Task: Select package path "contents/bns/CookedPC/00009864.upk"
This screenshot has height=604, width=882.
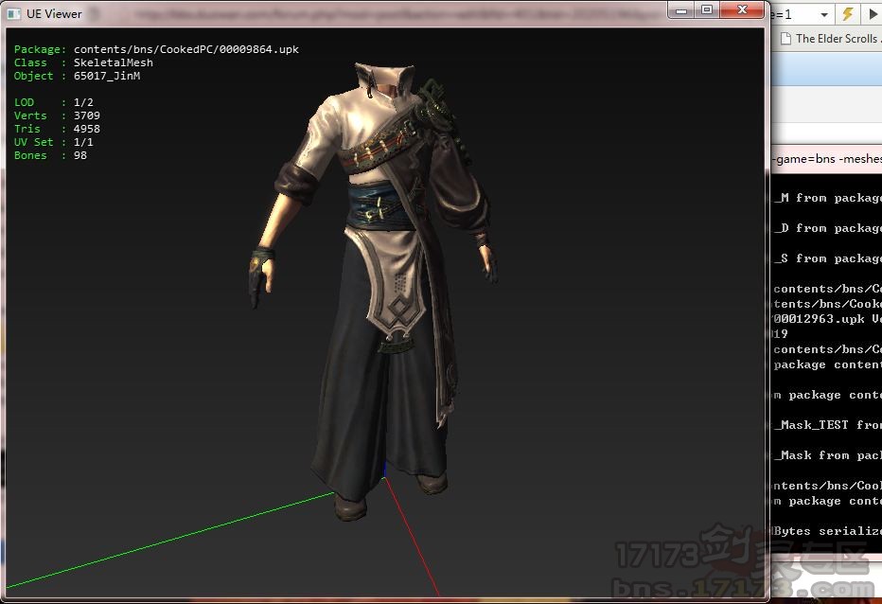Action: pyautogui.click(x=186, y=49)
